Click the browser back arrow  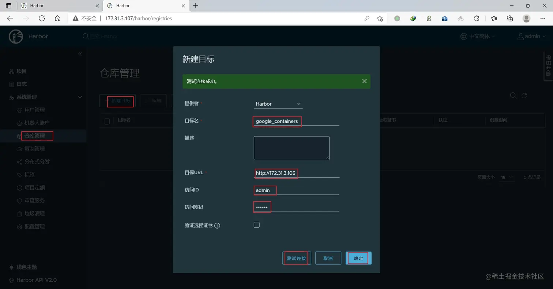[x=10, y=18]
